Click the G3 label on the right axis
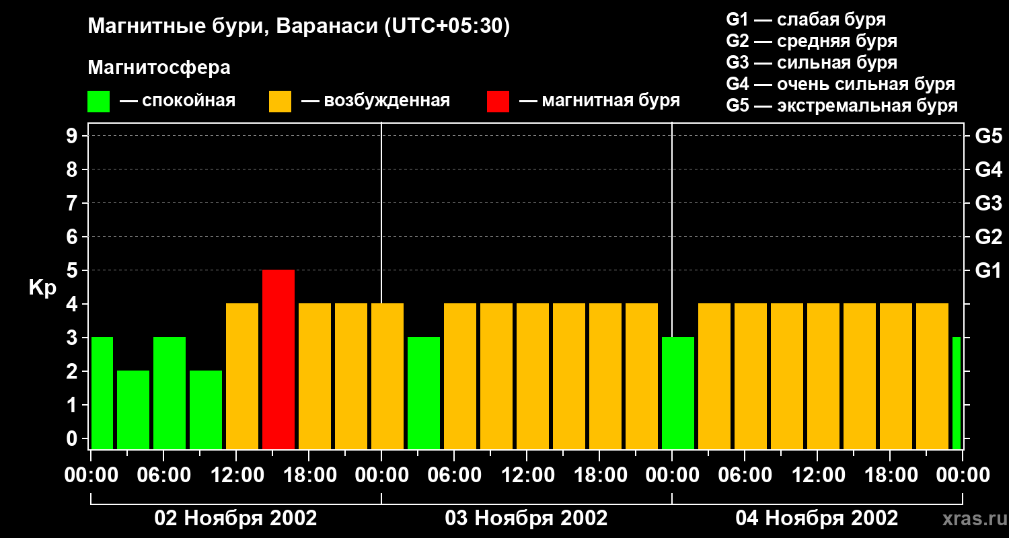Viewport: 1009px width, 538px height. coord(988,203)
